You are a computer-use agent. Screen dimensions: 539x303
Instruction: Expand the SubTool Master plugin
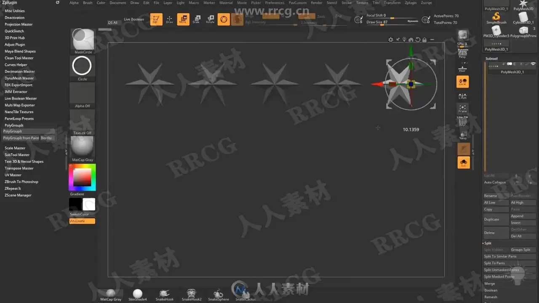point(17,155)
